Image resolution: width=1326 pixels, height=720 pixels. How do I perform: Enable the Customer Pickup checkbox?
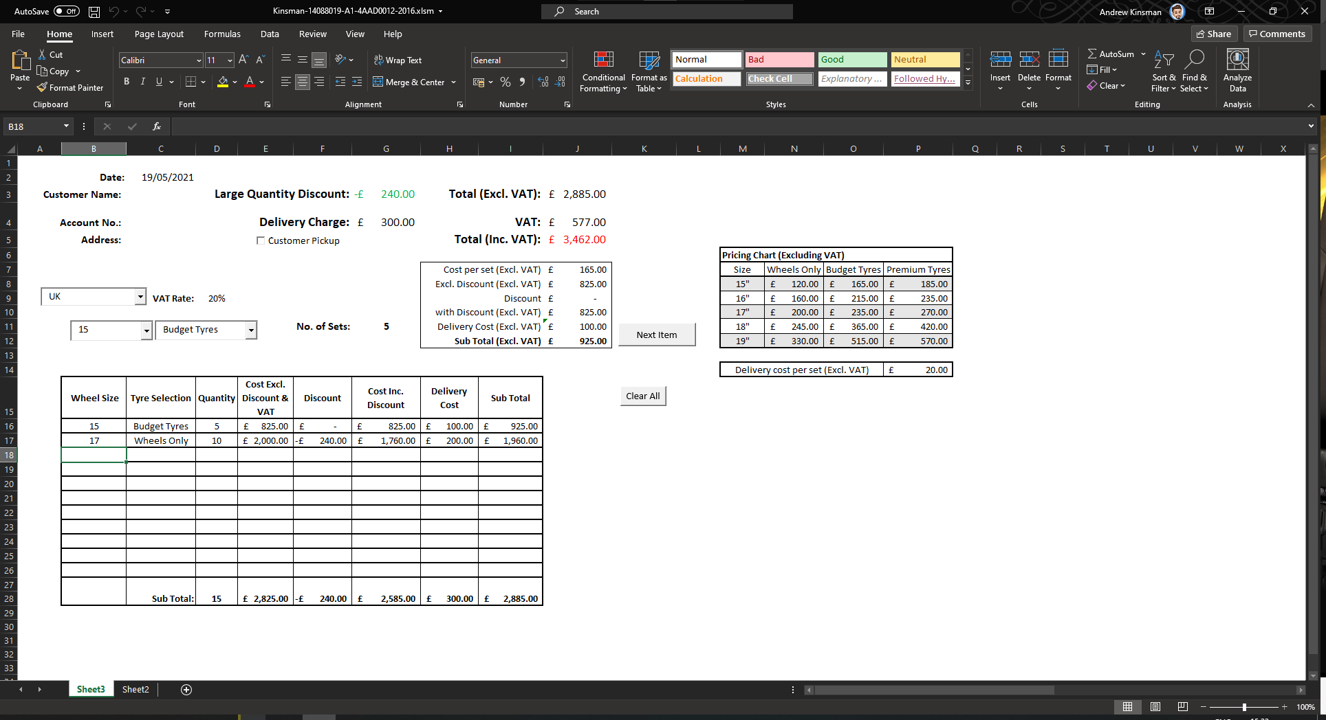261,240
